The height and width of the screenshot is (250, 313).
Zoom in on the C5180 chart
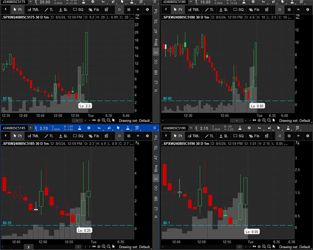(264, 120)
